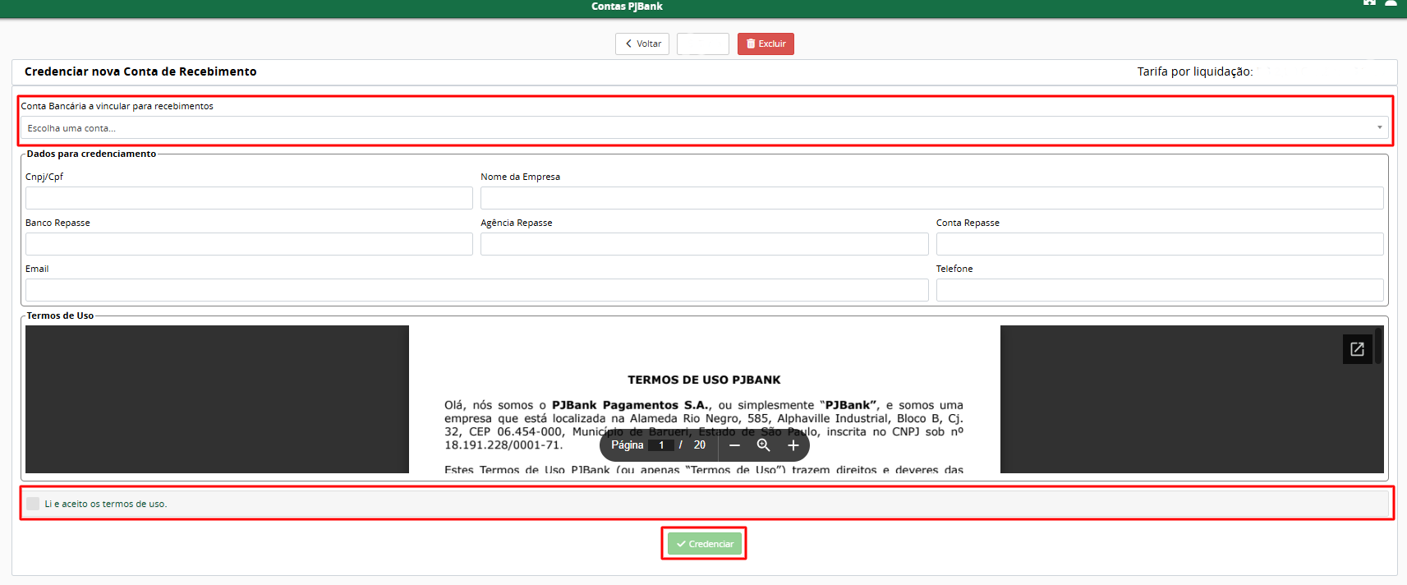Open the user profile icon in header
Screen dimensions: 1407x585
click(1391, 2)
